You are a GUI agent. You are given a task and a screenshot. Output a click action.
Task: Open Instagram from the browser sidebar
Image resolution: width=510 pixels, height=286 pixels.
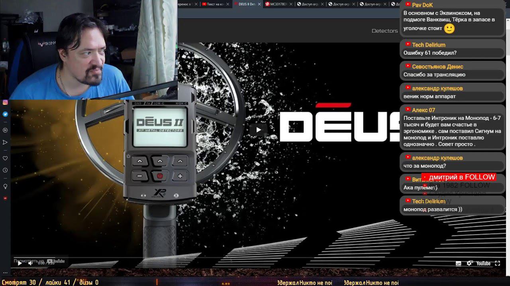pos(5,102)
